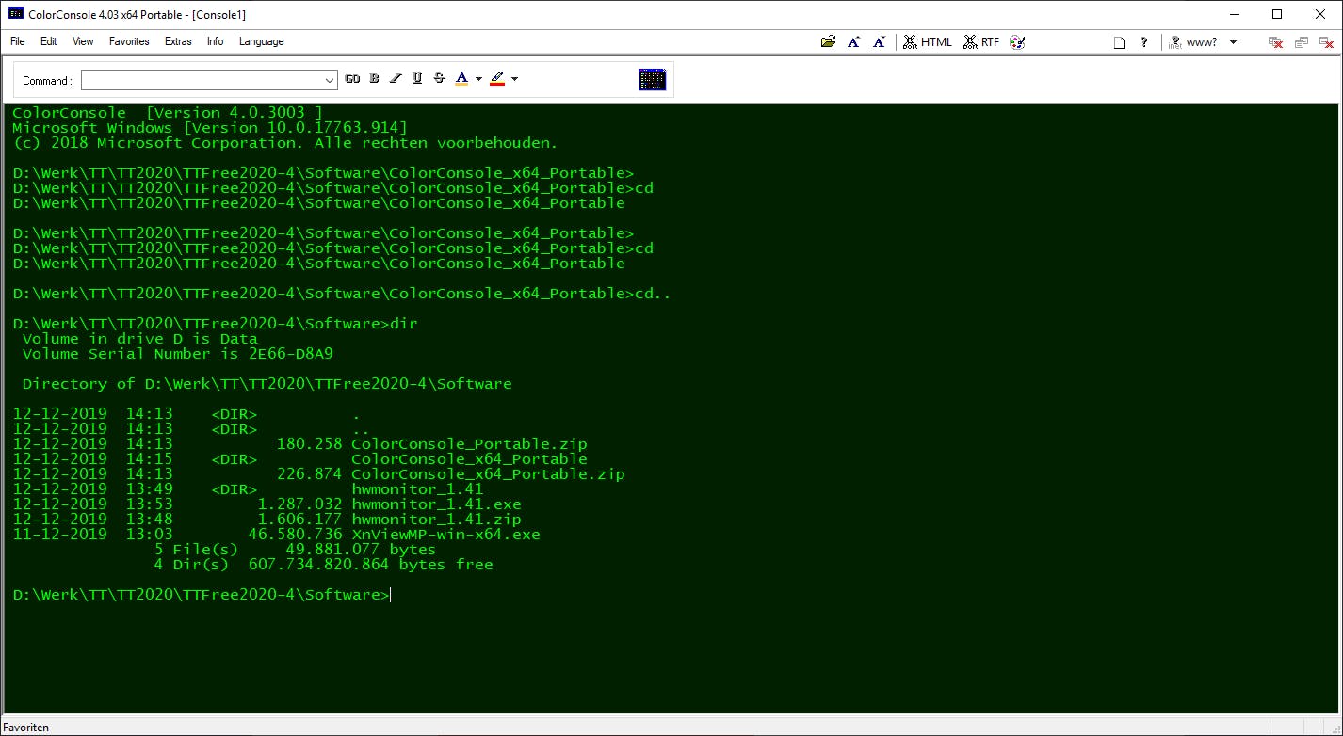The image size is (1343, 736).
Task: Expand the www? dropdown arrow
Action: [x=1234, y=42]
